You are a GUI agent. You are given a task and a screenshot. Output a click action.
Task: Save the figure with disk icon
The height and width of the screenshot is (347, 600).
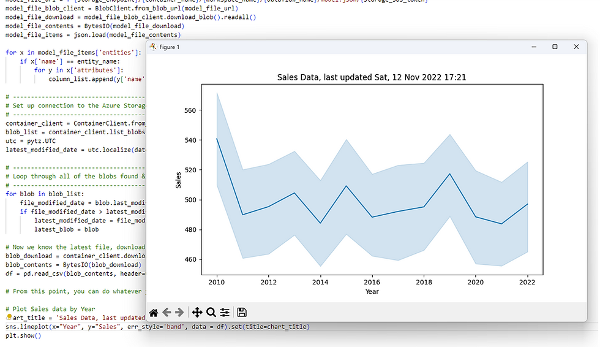point(242,313)
